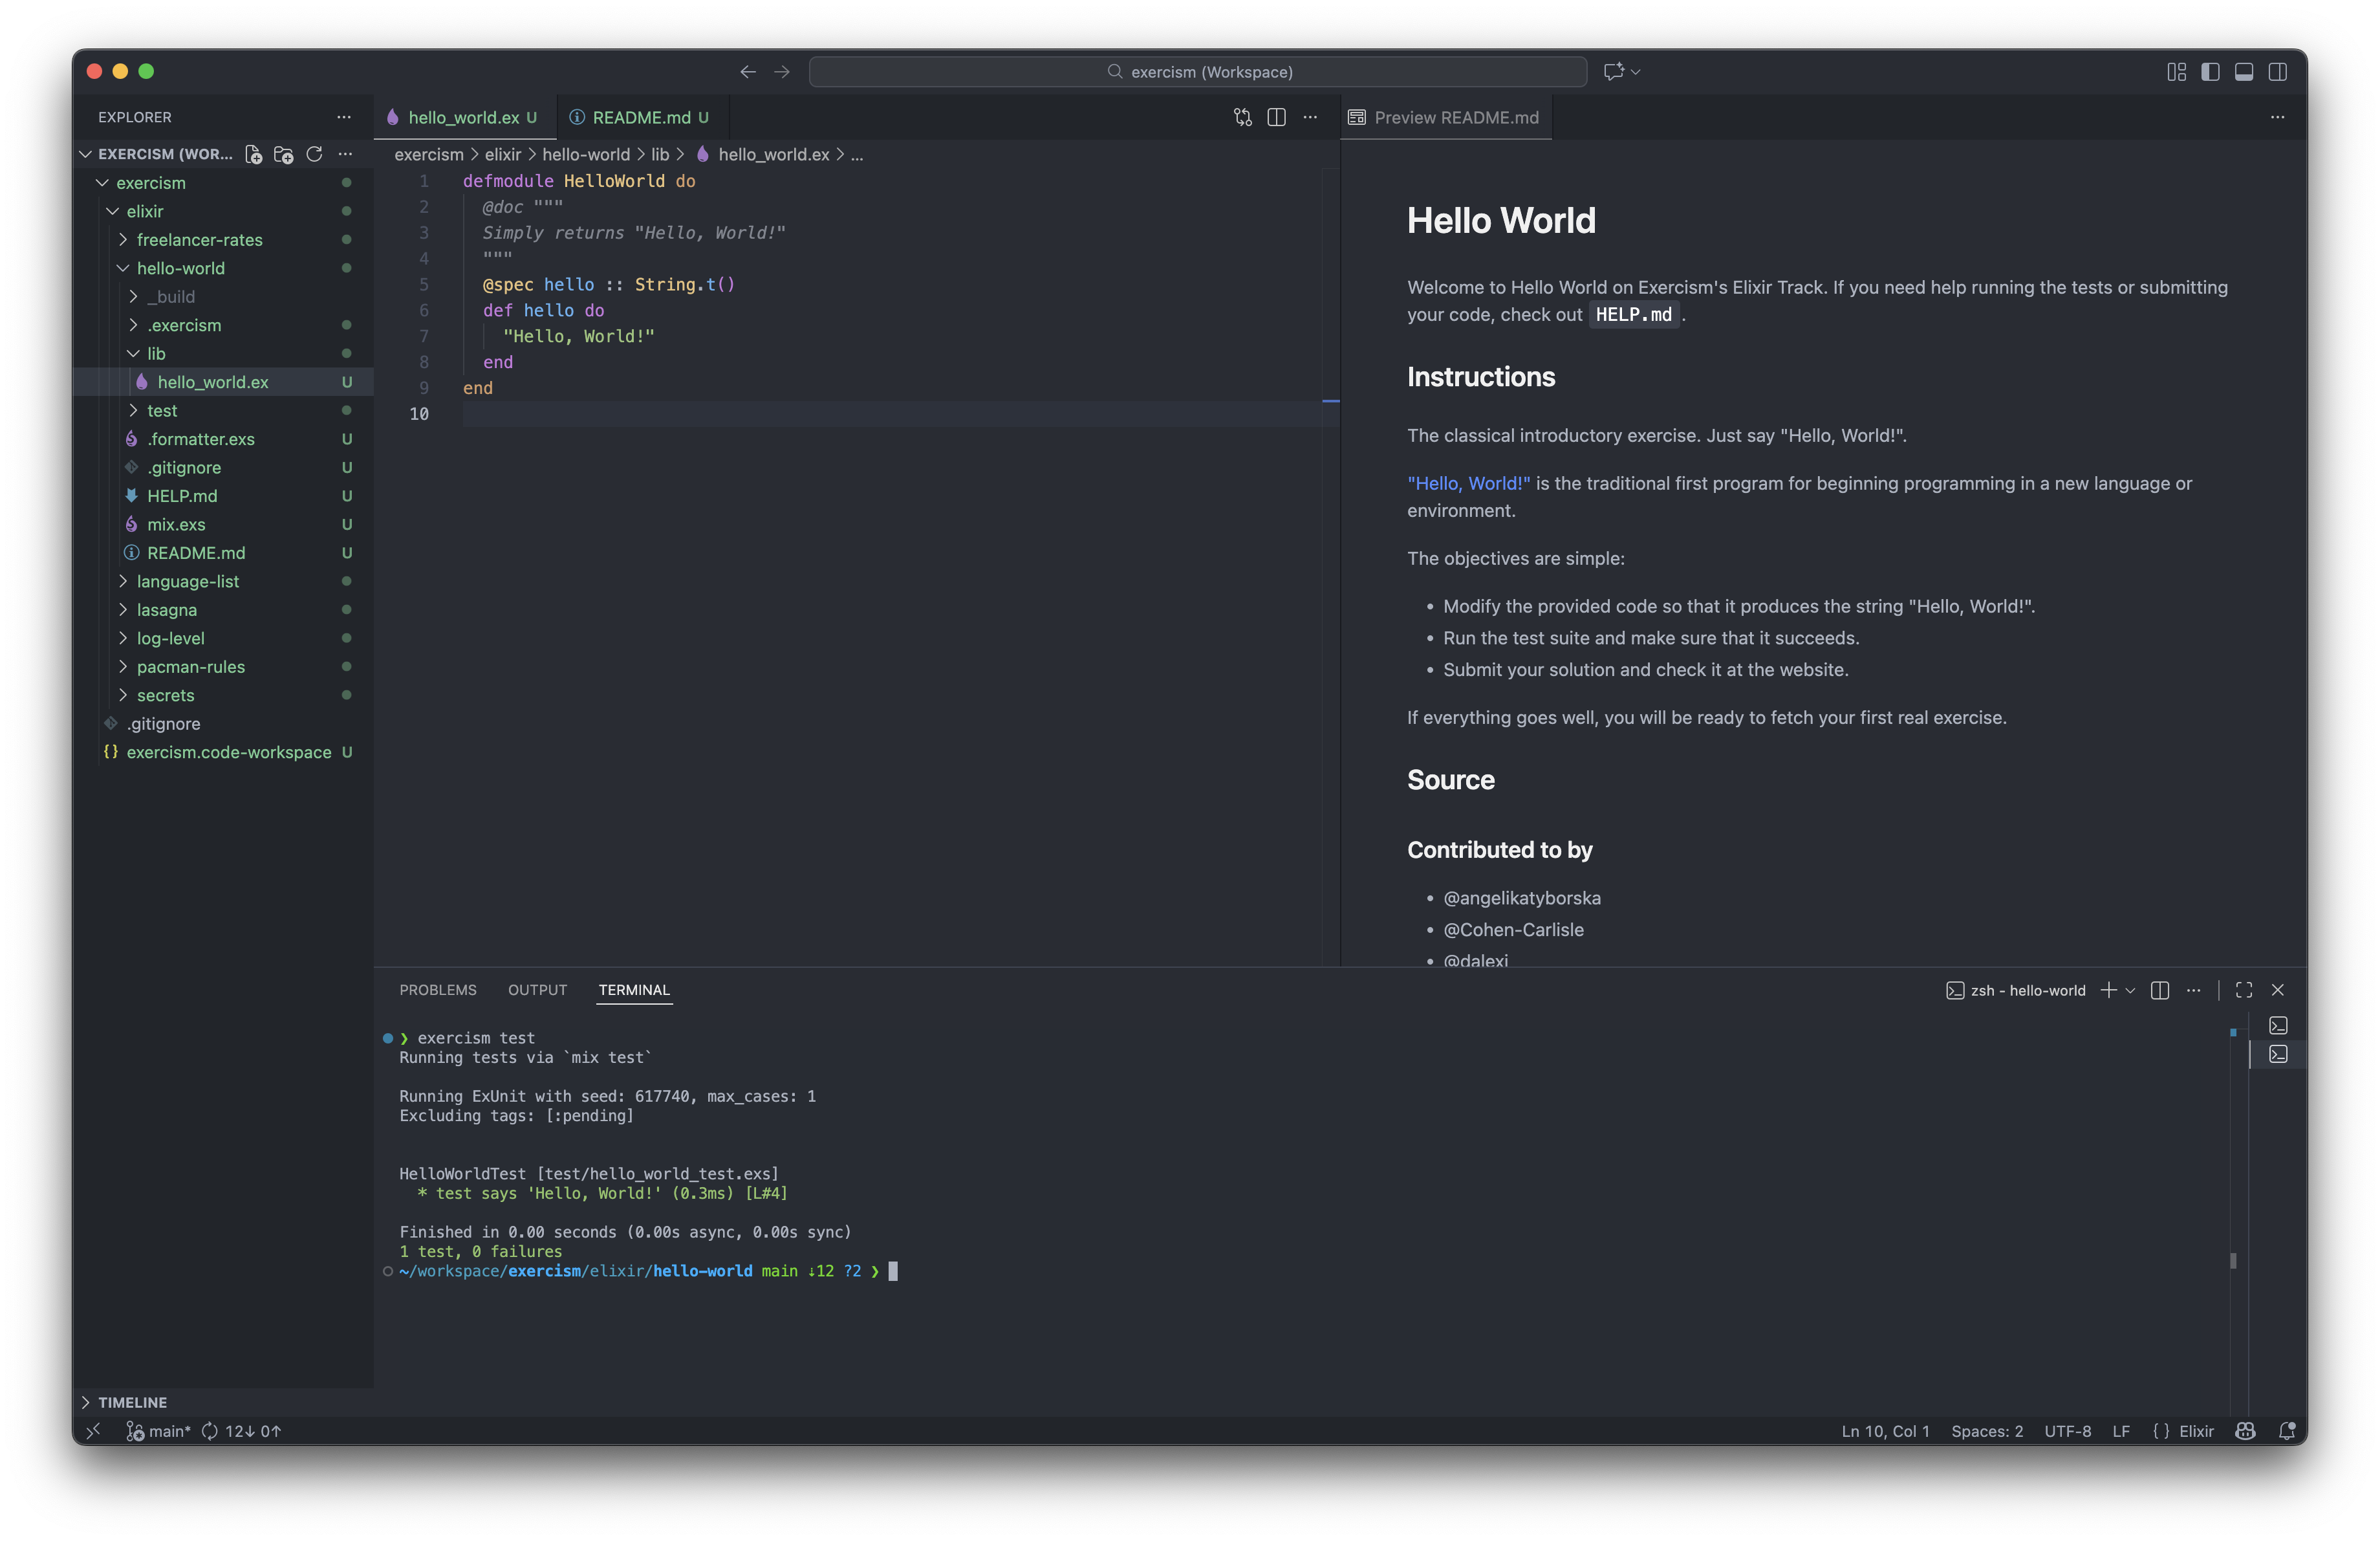Open notifications via the bell icon

tap(2288, 1430)
